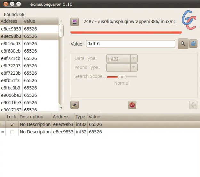Click the GameConqueror GC logo
The height and width of the screenshot is (177, 200).
click(189, 20)
